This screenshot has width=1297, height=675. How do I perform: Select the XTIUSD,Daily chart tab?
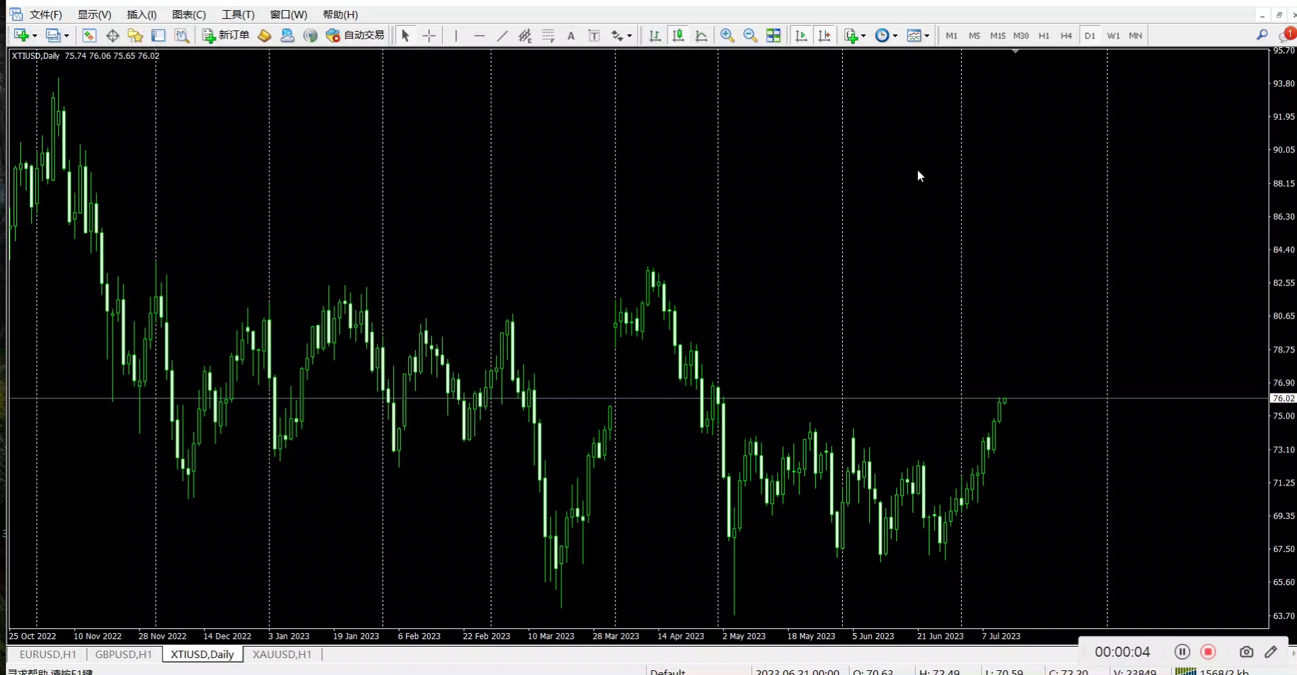202,655
